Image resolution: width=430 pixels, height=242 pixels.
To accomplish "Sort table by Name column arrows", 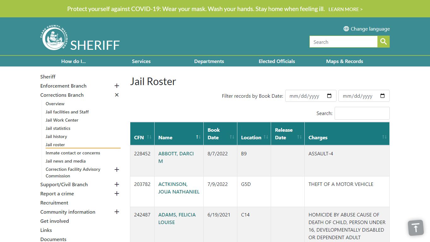I will 198,137.
